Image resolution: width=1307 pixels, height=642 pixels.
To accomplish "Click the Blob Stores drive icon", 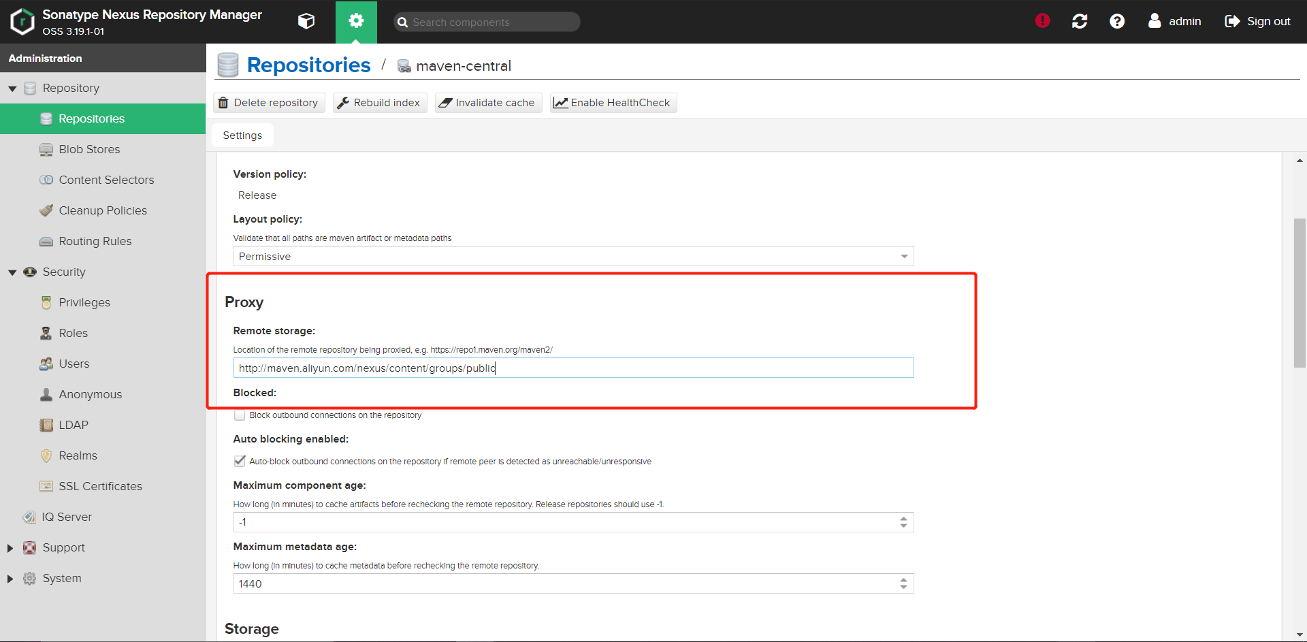I will (x=46, y=149).
